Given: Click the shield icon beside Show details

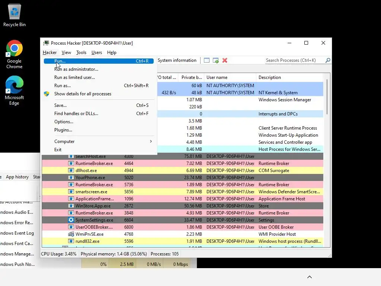Looking at the screenshot, I should (x=47, y=94).
